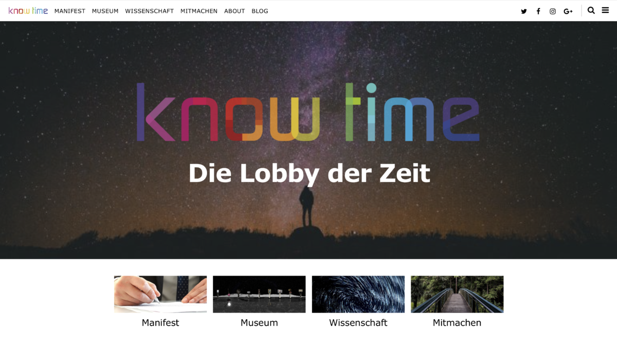Open the Twitter profile icon
The image size is (617, 362).
click(x=524, y=11)
